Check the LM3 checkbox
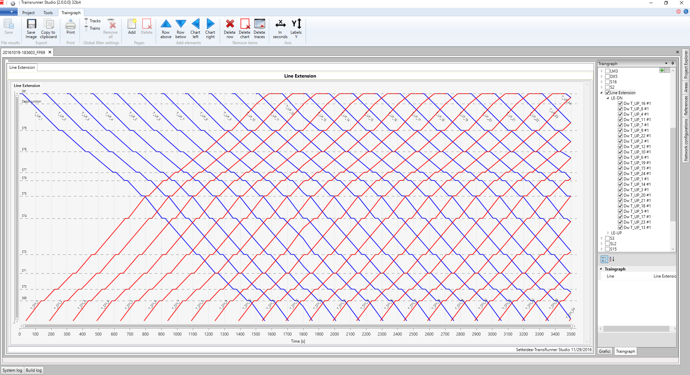This screenshot has height=375, width=690. 607,71
